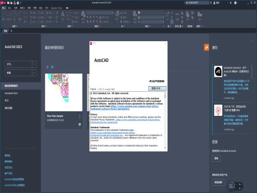Open three-dot menu on Floor Plan Sample card
257x193 pixels.
pos(80,117)
